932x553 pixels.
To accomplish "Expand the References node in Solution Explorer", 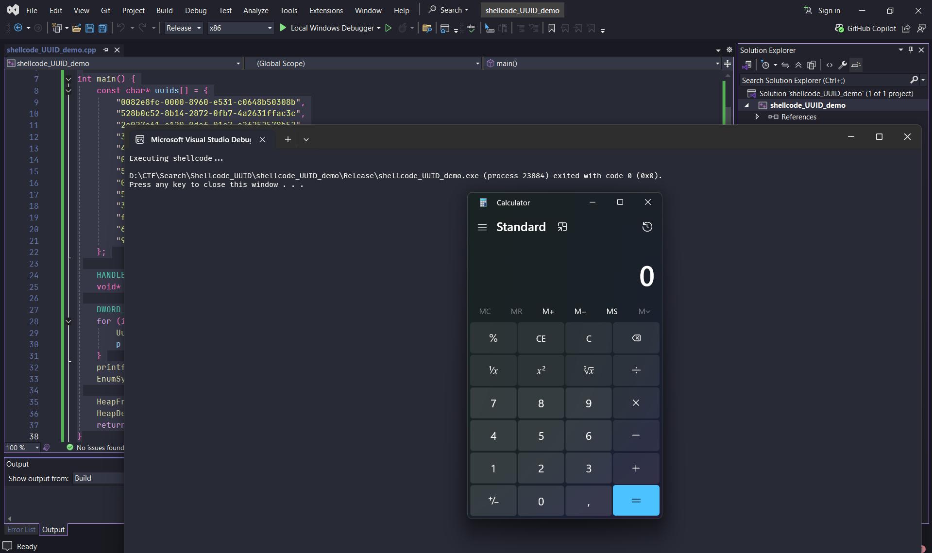I will tap(757, 117).
